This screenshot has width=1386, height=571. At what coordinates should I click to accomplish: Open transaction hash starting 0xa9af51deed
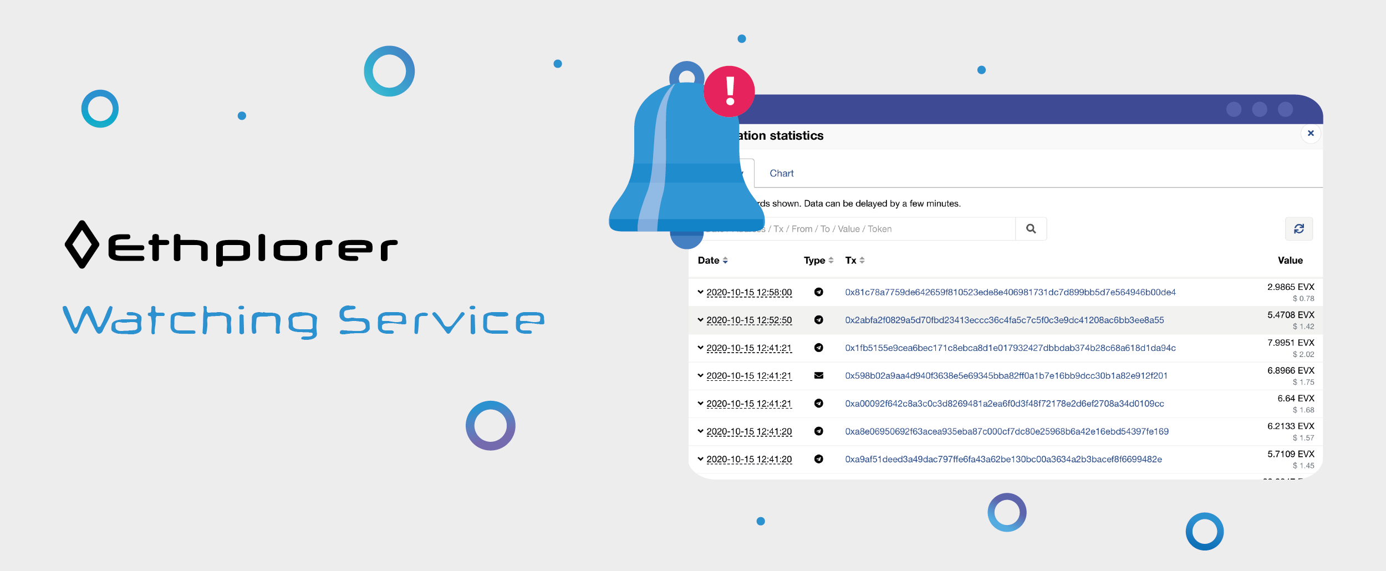1003,459
